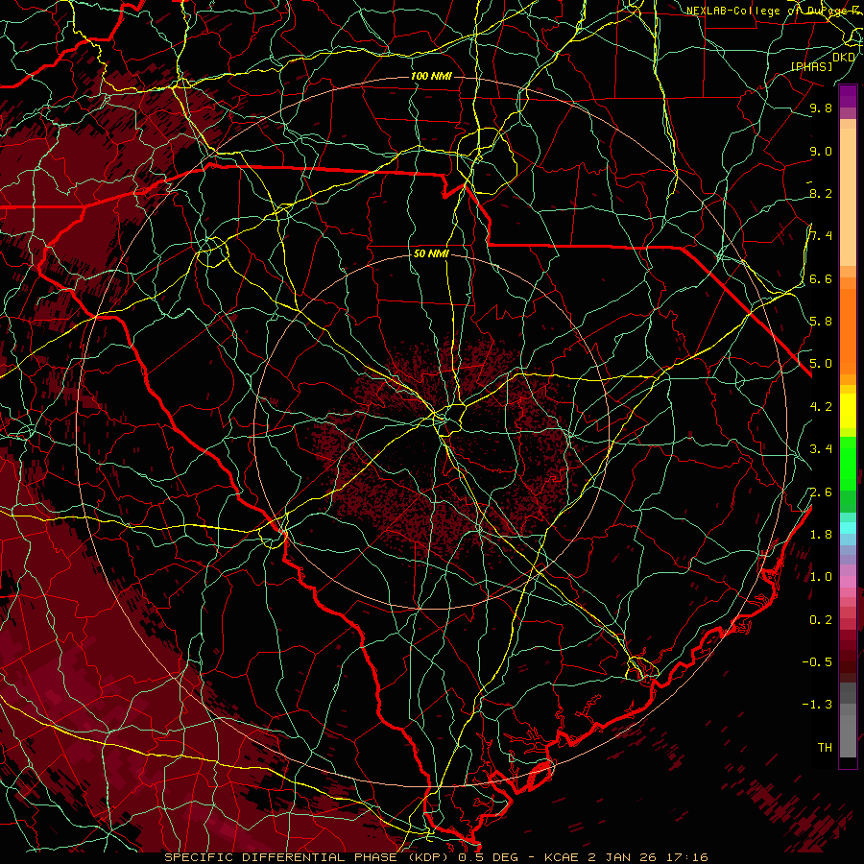Click the 6.6 legend value
Screen dimensions: 864x864
point(821,278)
